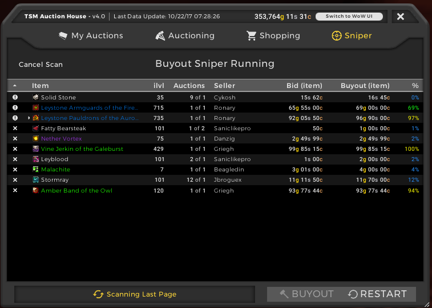Expand the Leystone Pauldrons row arrow

tap(29, 118)
